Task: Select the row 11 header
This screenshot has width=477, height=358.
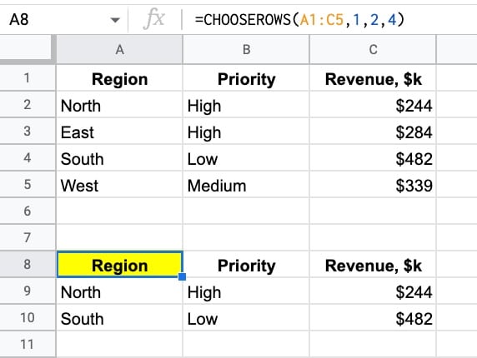Action: point(28,345)
